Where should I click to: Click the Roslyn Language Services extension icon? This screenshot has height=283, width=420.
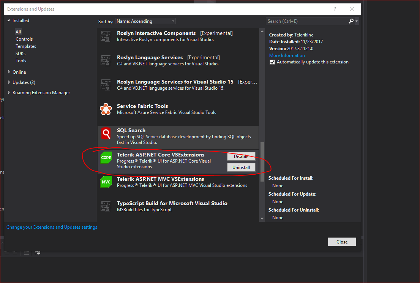coord(106,60)
